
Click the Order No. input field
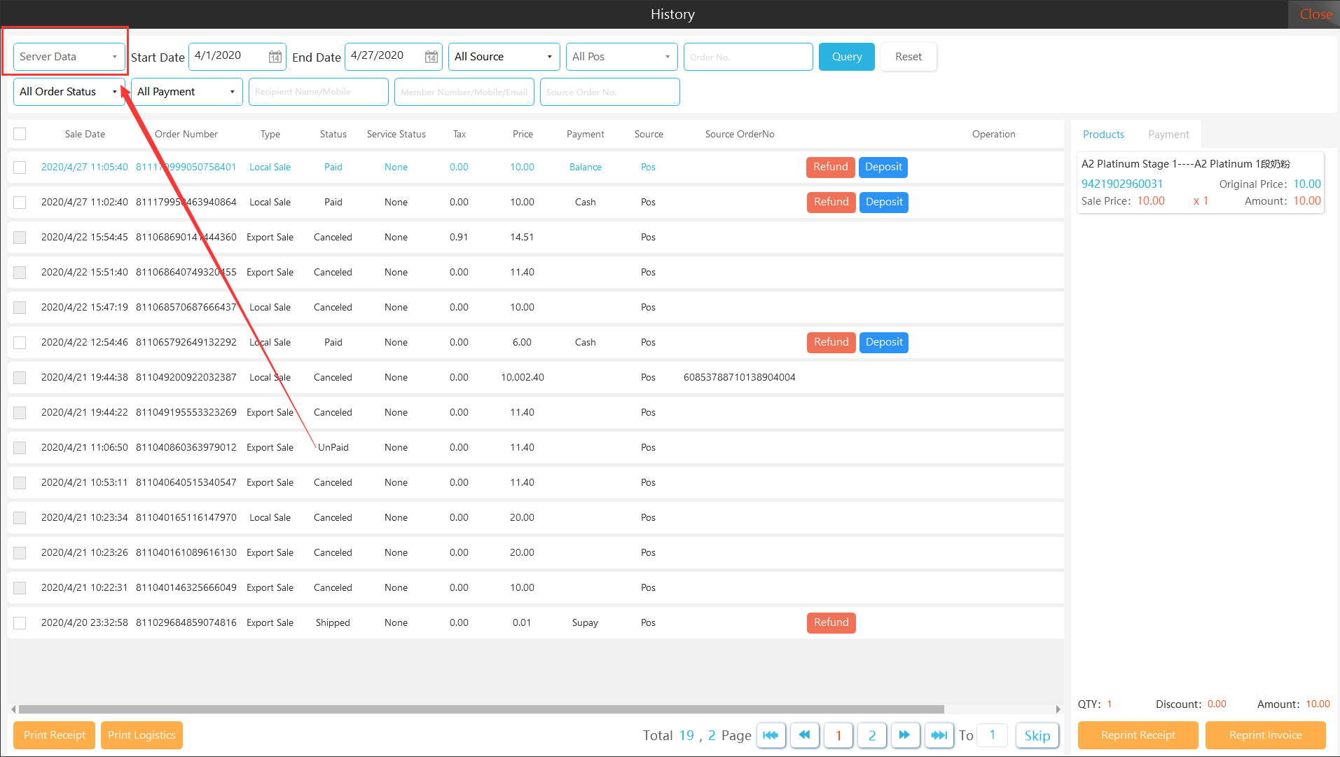747,57
